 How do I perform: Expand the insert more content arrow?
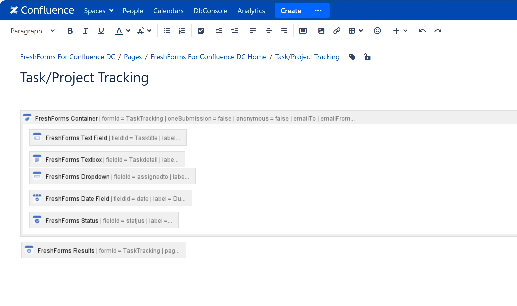(x=405, y=31)
